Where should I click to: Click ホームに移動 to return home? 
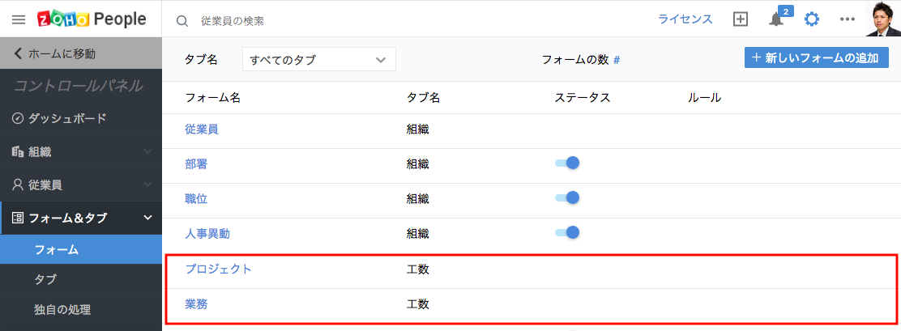(62, 54)
